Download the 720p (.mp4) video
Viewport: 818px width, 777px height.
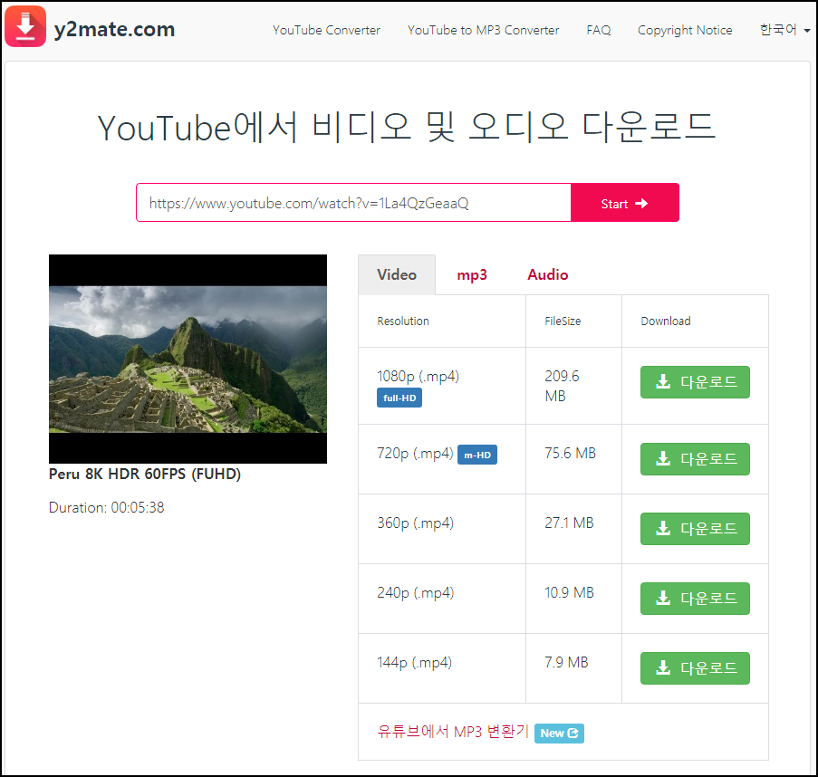tap(695, 459)
